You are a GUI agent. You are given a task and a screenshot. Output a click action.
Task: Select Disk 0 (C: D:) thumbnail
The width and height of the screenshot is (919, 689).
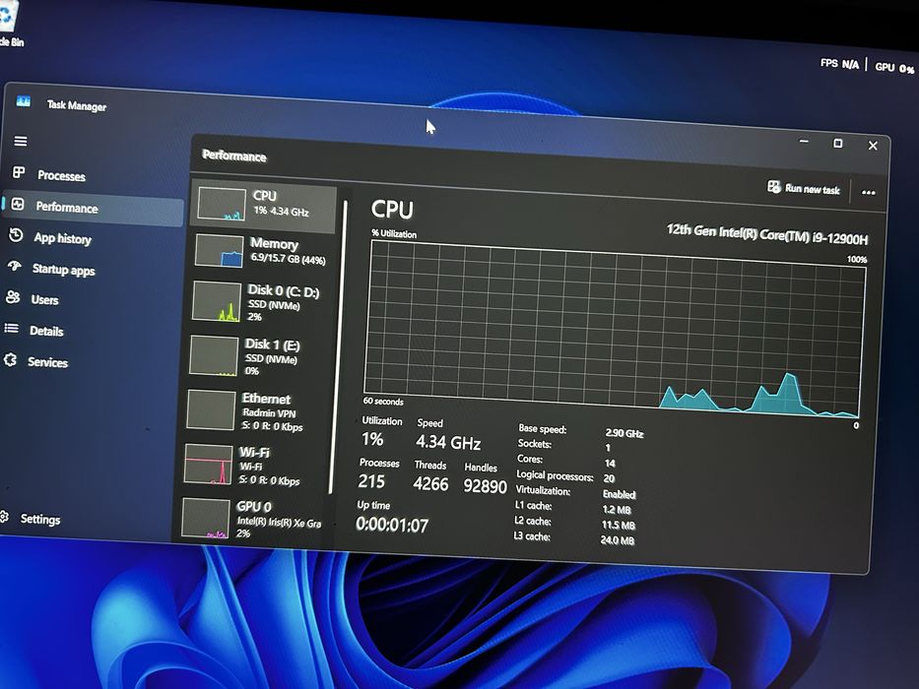click(217, 302)
